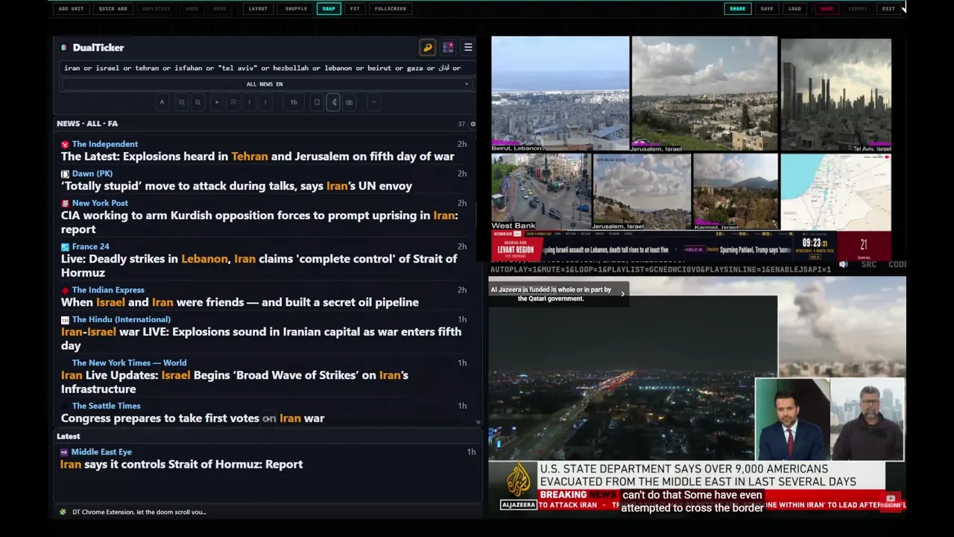Expand the Al Jazeera funding notice chevron
The height and width of the screenshot is (537, 954).
click(x=622, y=294)
